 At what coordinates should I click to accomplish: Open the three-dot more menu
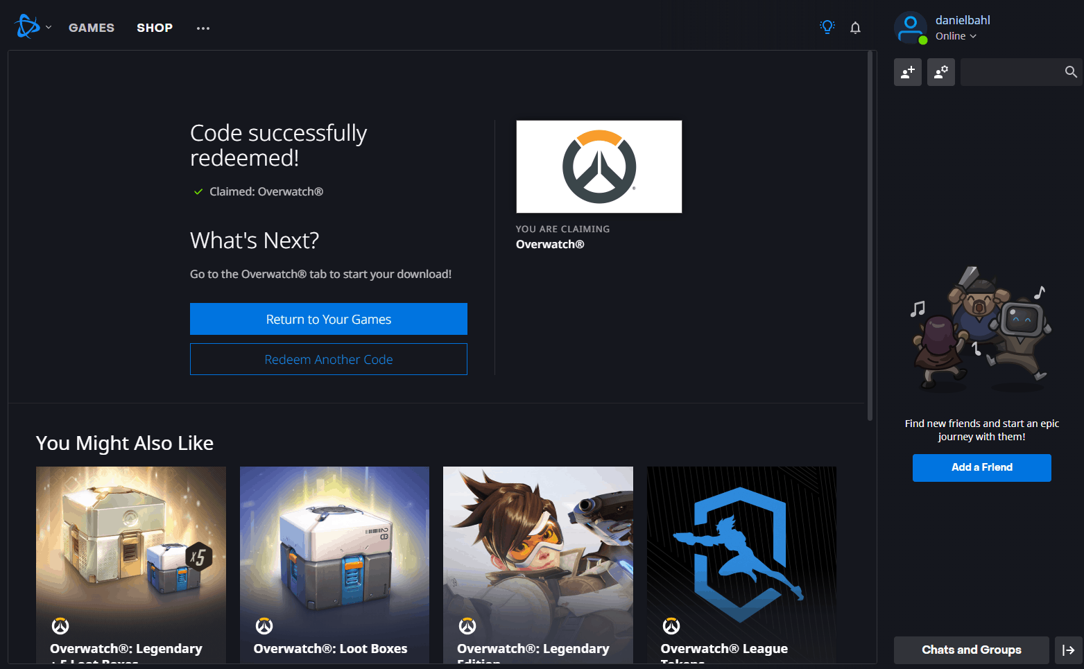pos(203,28)
